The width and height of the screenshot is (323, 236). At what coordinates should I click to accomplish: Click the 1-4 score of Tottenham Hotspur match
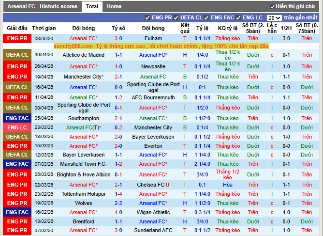click(x=118, y=194)
